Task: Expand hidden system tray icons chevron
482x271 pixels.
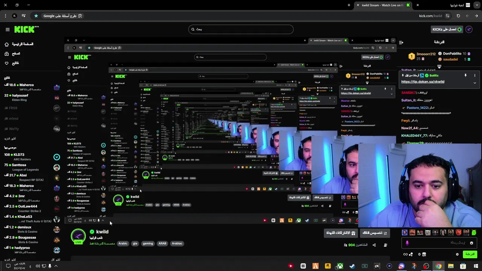Action: [x=56, y=266]
